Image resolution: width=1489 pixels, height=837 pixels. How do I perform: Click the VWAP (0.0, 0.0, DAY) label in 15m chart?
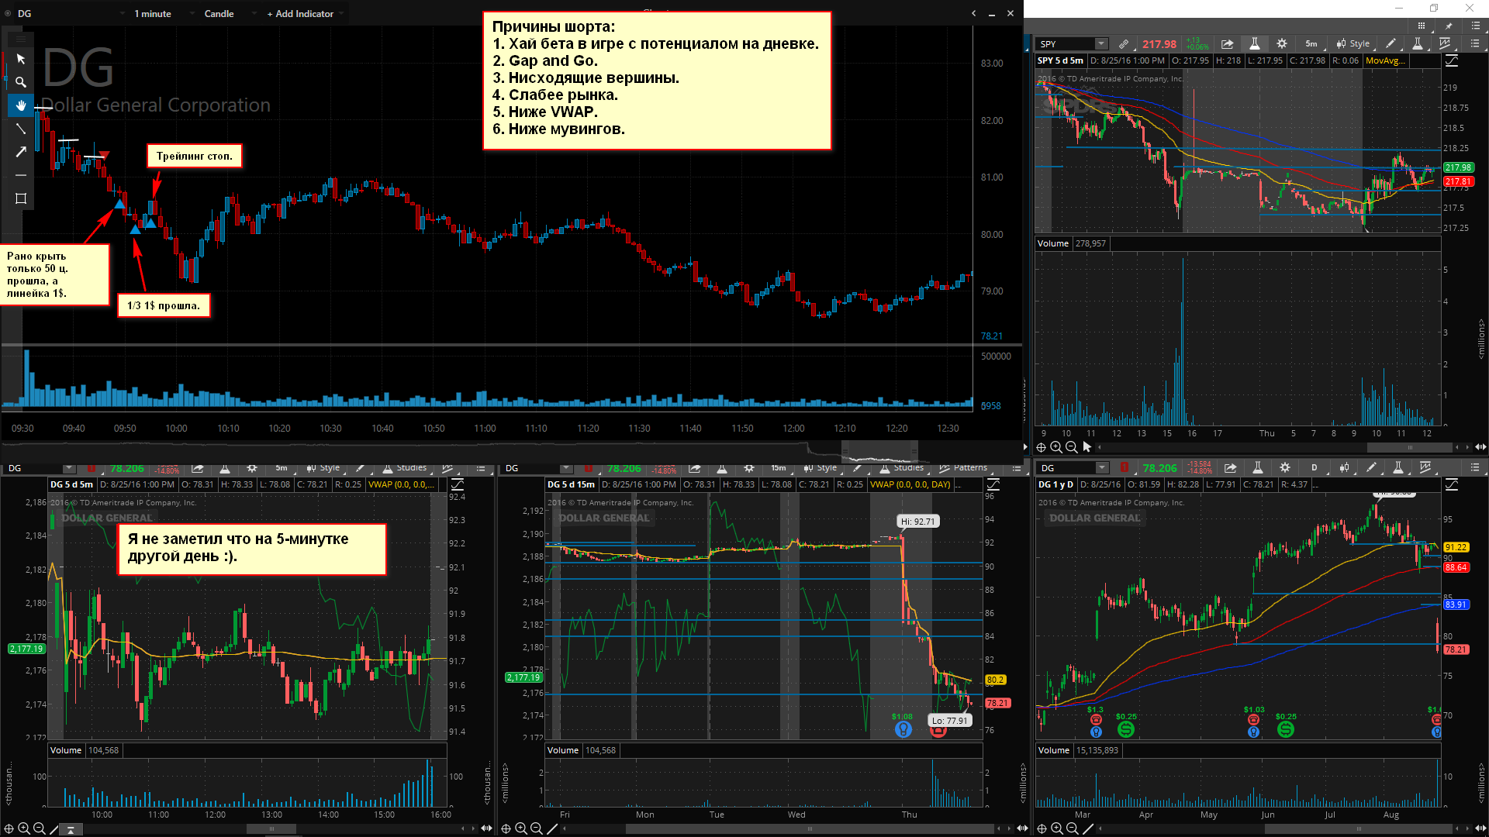tap(910, 484)
